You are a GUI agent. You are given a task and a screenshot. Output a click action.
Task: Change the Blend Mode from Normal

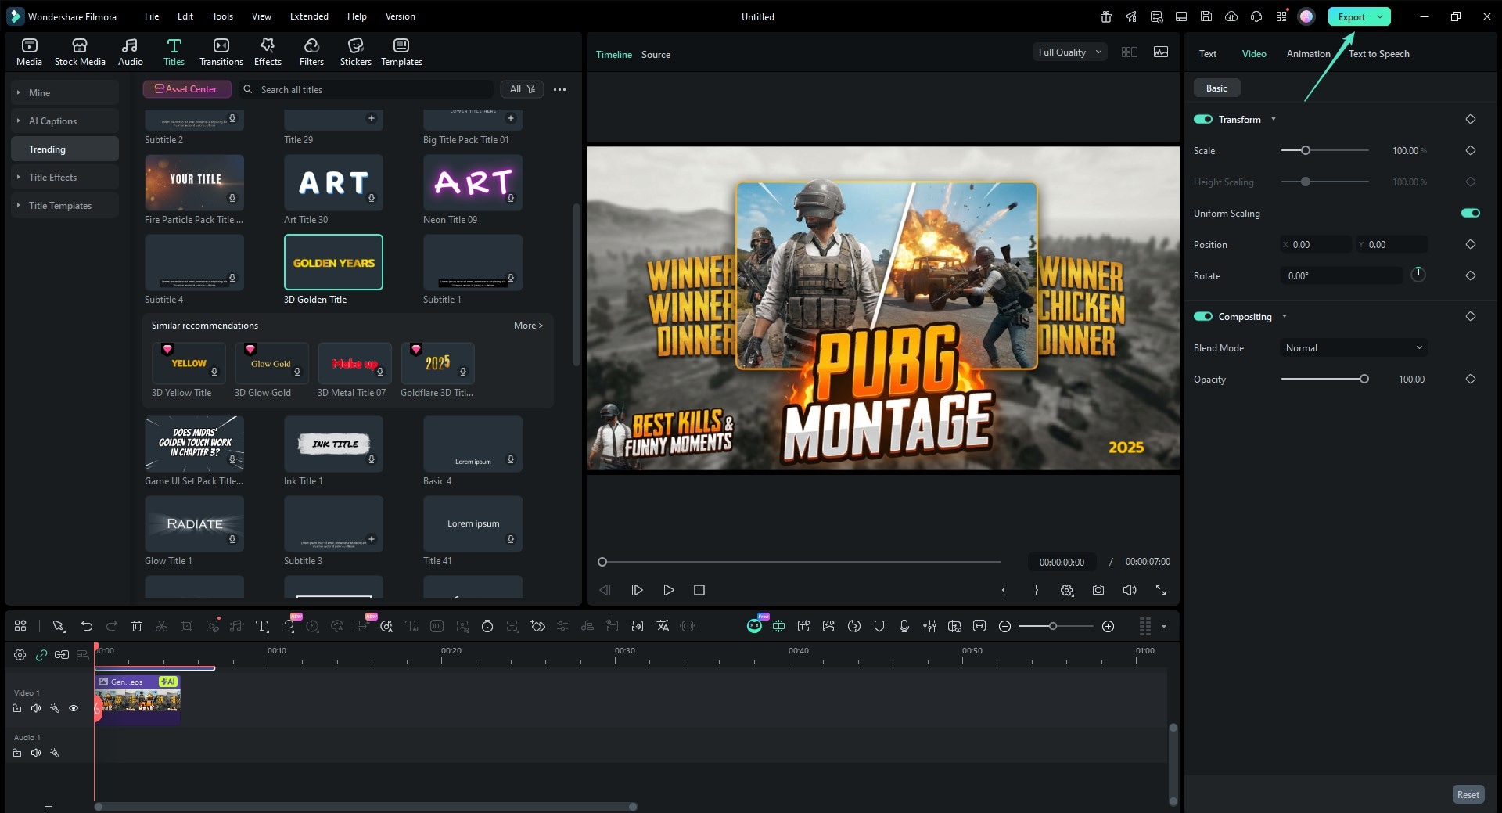click(1353, 347)
